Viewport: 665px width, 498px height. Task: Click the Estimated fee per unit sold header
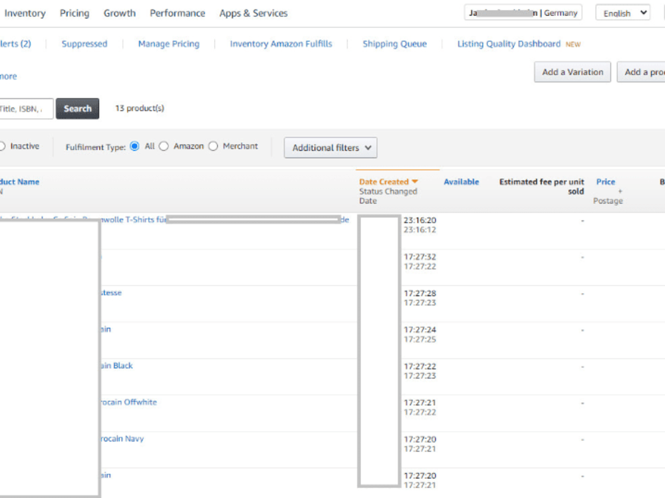click(x=541, y=187)
